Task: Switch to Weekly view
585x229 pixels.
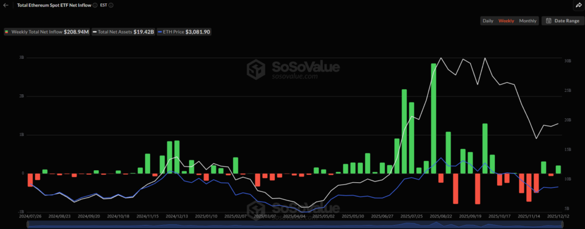Action: 506,21
